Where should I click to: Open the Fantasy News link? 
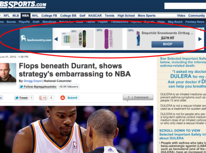(x=195, y=22)
